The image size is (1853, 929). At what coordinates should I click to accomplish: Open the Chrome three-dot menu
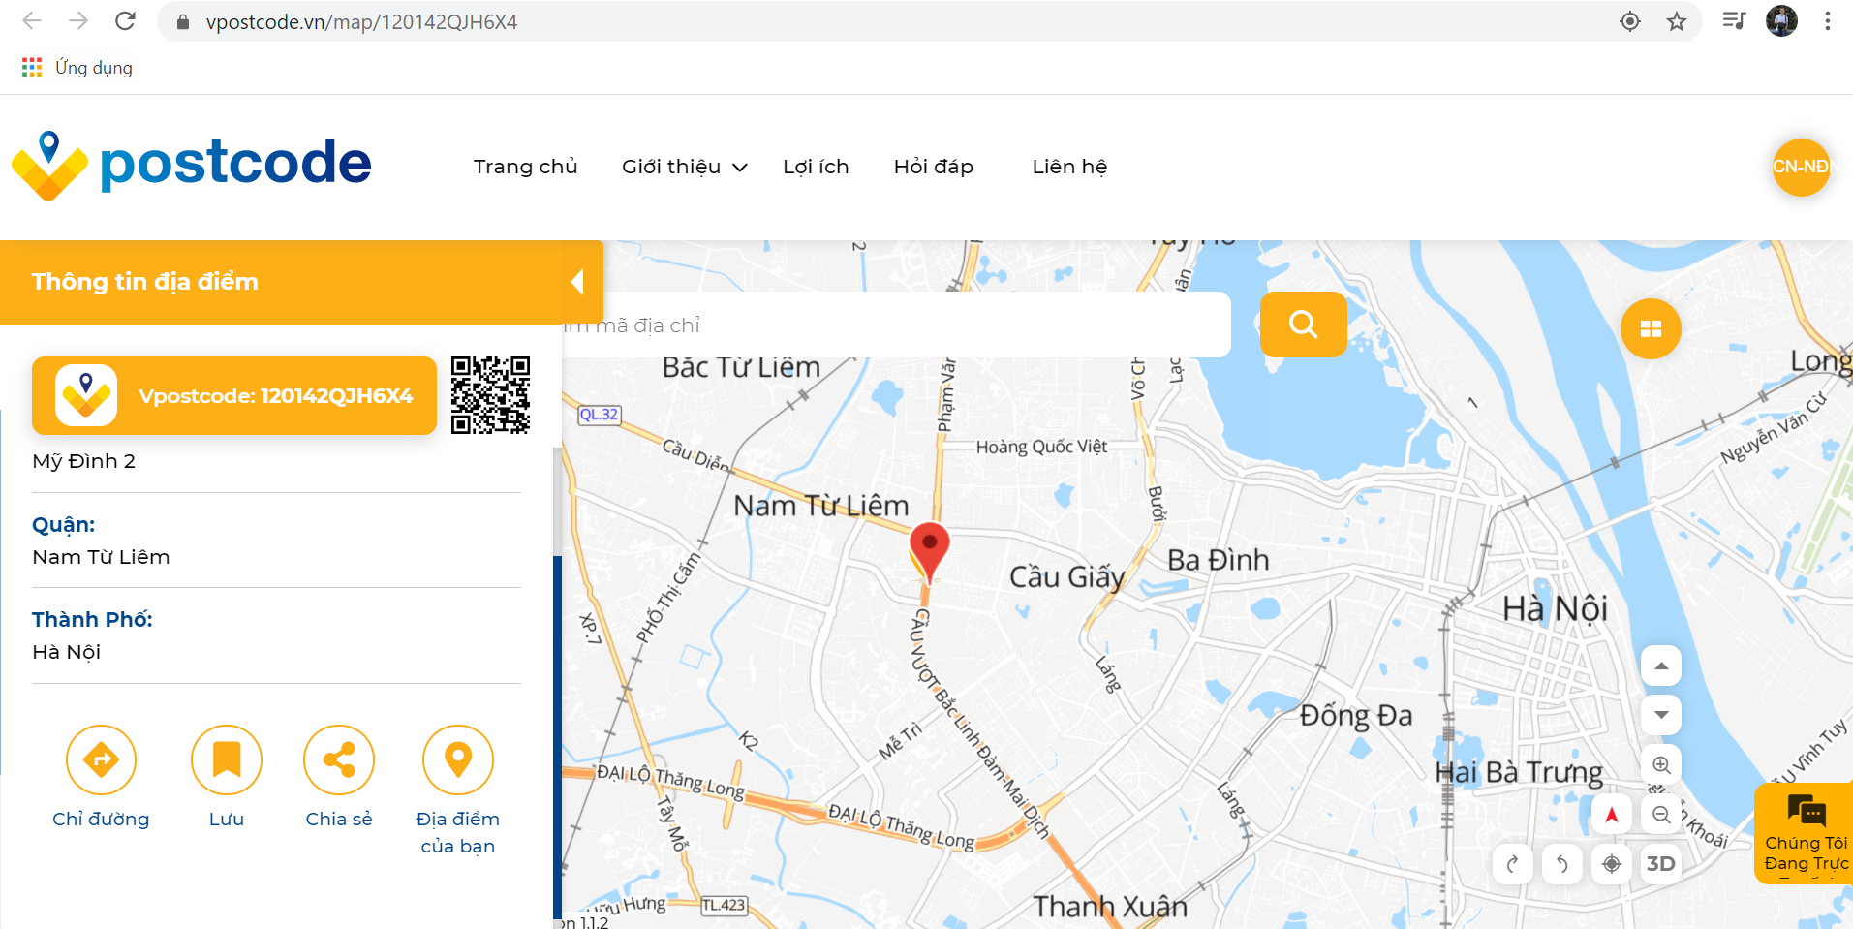[1828, 21]
